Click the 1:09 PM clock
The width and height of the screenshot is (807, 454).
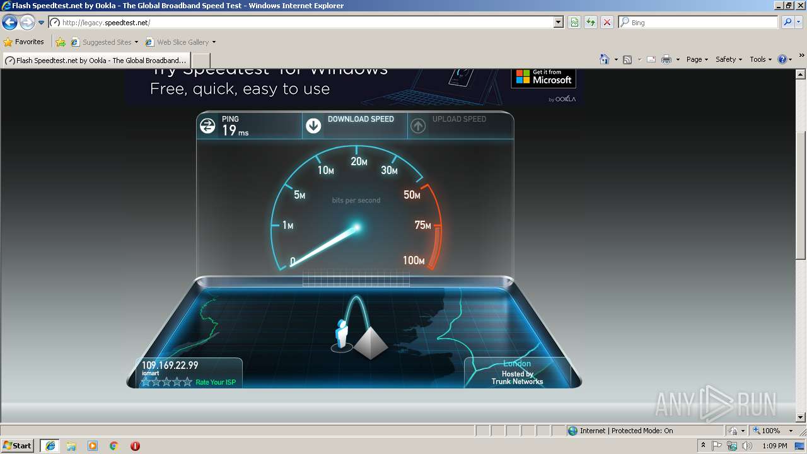point(774,446)
